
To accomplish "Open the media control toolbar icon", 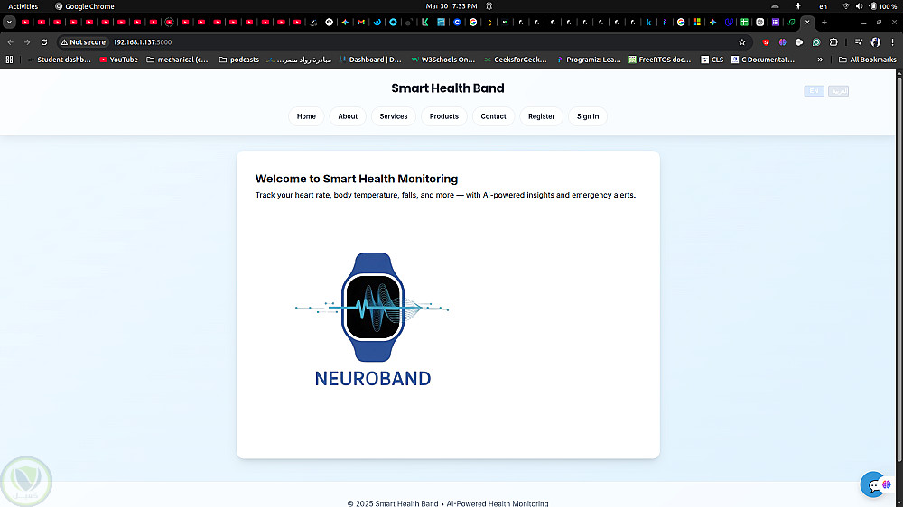I will tap(859, 42).
